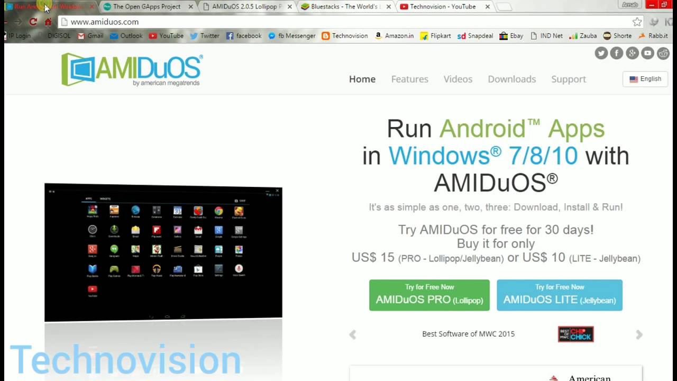
Task: Open the IP Login bookmark
Action: click(x=18, y=35)
